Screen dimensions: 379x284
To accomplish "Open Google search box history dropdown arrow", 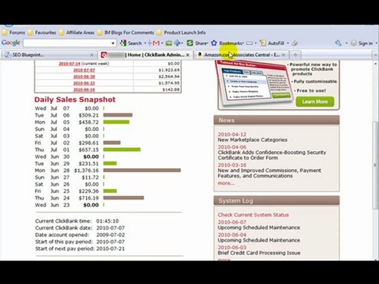I will (113, 43).
